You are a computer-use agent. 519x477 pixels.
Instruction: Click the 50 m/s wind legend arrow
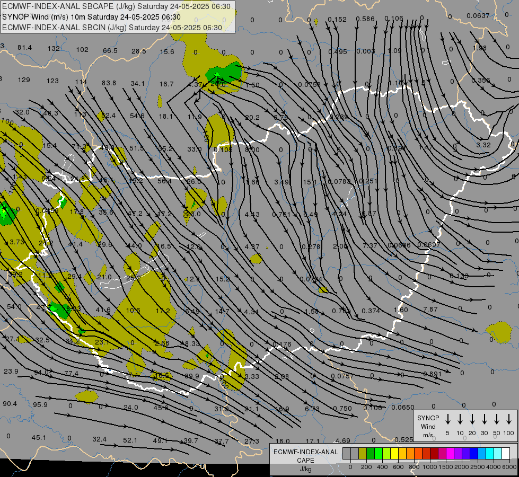point(497,419)
